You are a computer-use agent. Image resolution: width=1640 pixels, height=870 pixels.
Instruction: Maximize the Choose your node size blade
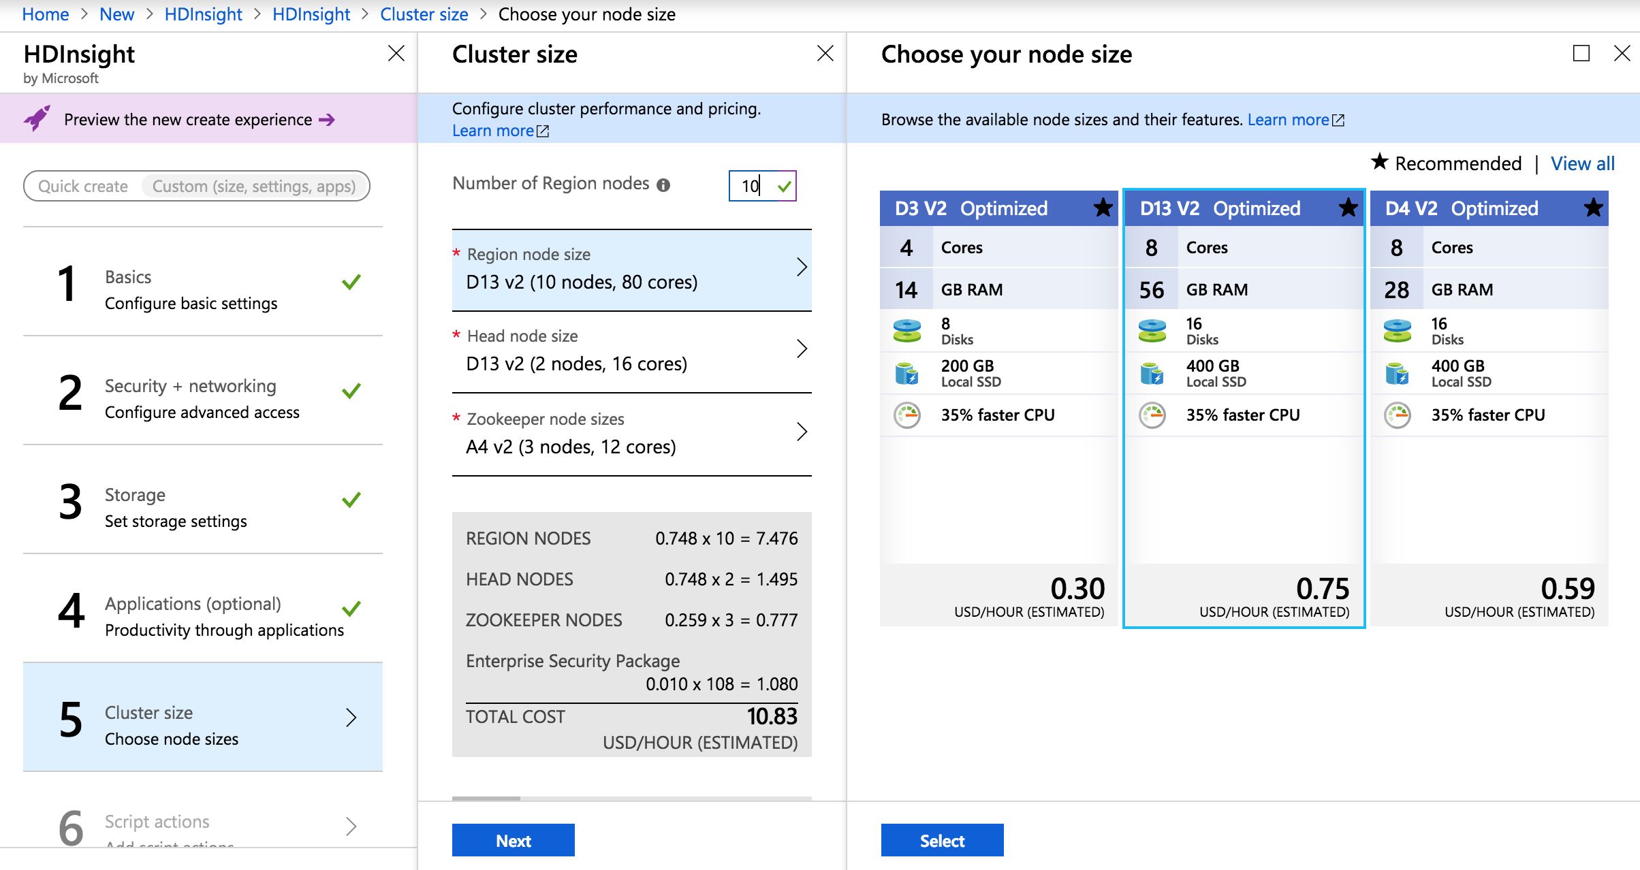click(1581, 53)
